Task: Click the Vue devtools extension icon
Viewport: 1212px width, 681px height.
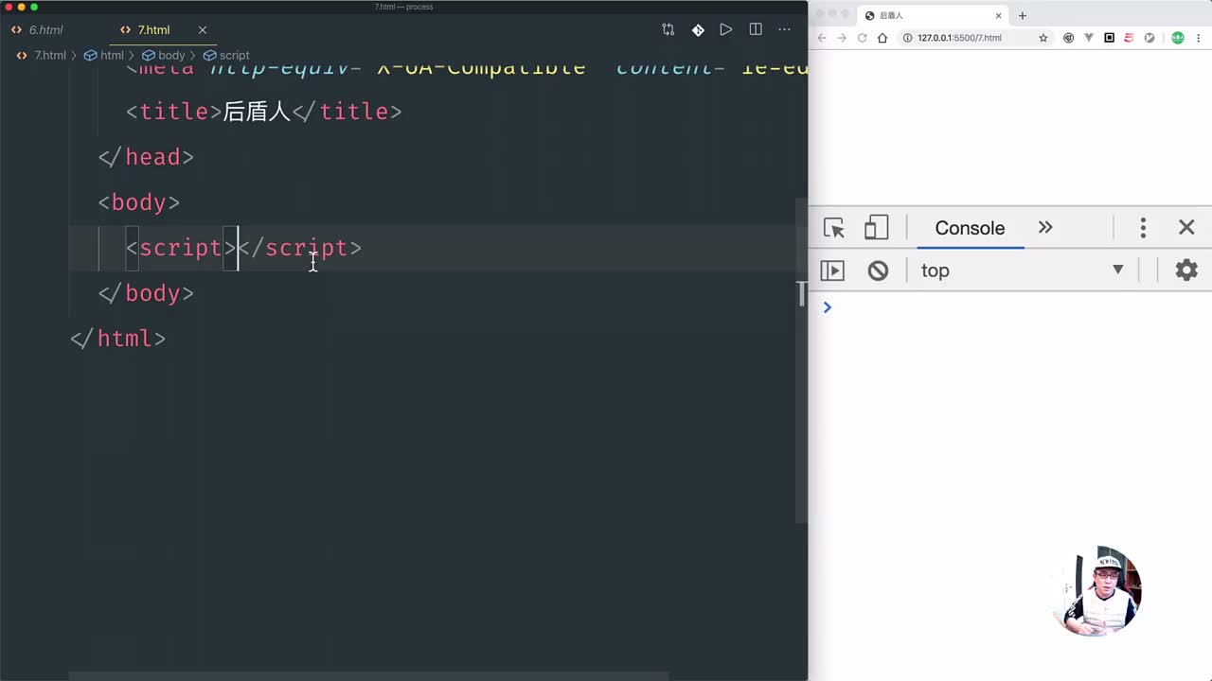Action: pyautogui.click(x=1089, y=38)
